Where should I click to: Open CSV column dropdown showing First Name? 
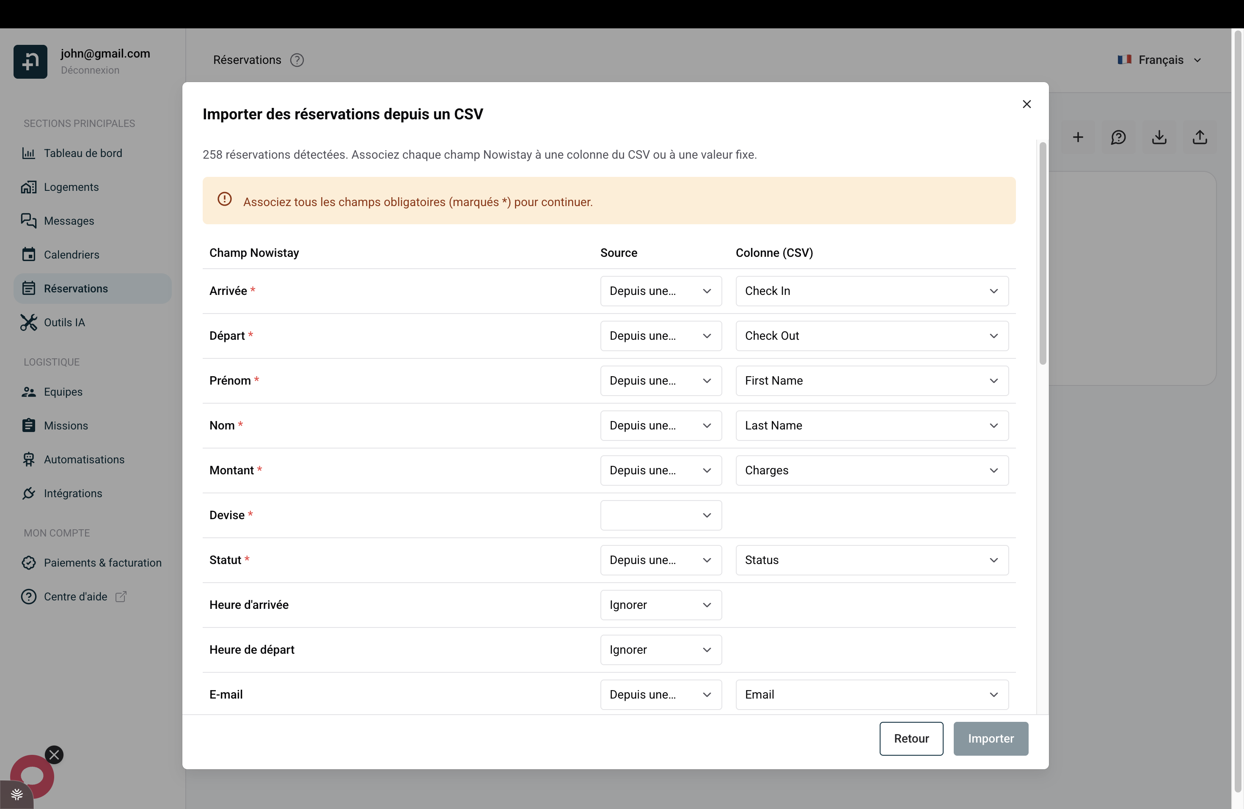872,381
